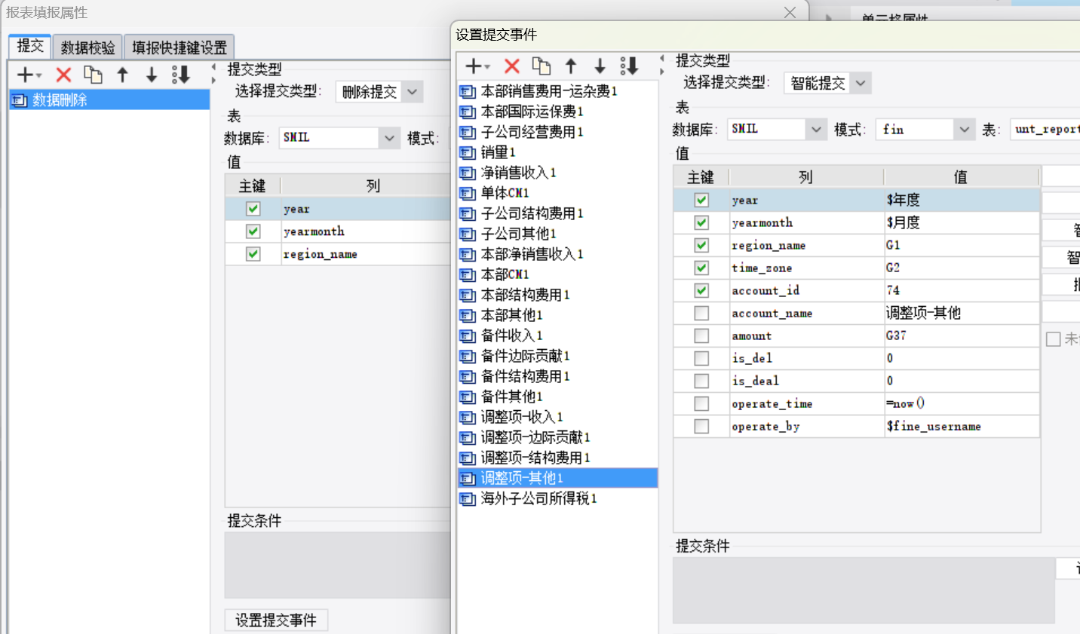
Task: Click 主键 column header in 设置提交事件
Action: pyautogui.click(x=701, y=177)
